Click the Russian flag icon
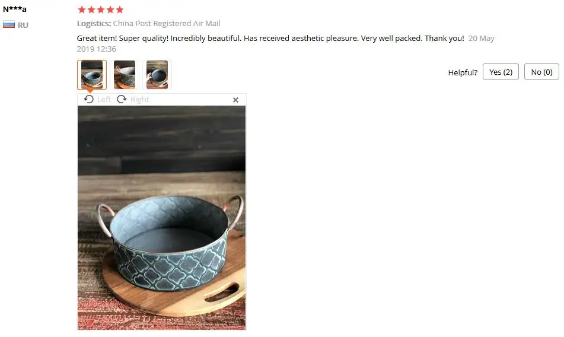The width and height of the screenshot is (564, 337). [9, 25]
